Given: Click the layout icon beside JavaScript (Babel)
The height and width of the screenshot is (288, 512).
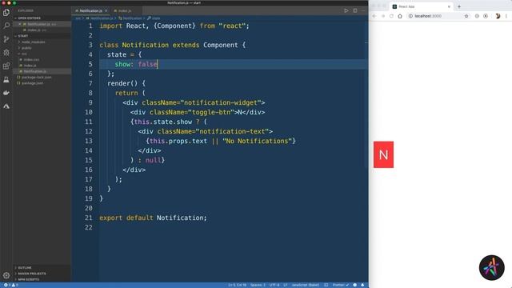Looking at the screenshot, I should 326,285.
